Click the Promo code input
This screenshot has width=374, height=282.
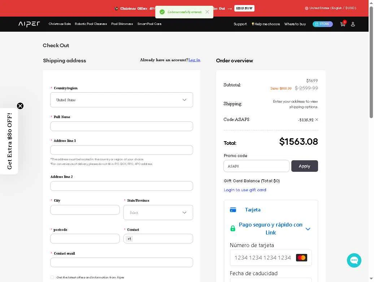click(256, 166)
